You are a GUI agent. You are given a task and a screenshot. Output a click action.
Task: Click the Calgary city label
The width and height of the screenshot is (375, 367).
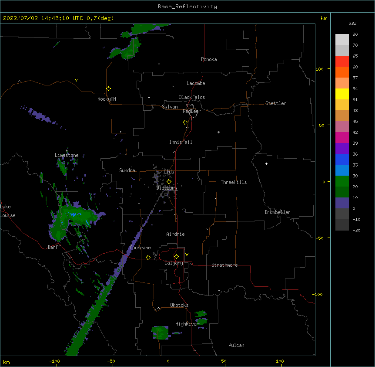point(174,263)
